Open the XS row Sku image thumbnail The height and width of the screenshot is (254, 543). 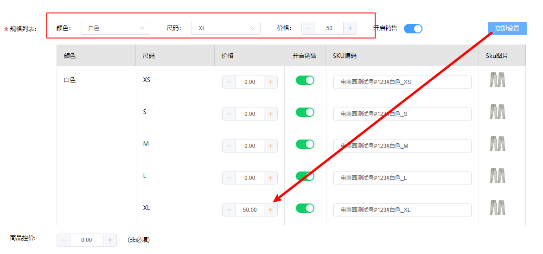497,80
